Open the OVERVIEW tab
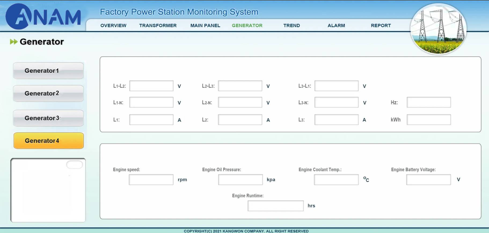The width and height of the screenshot is (489, 233). (x=113, y=26)
